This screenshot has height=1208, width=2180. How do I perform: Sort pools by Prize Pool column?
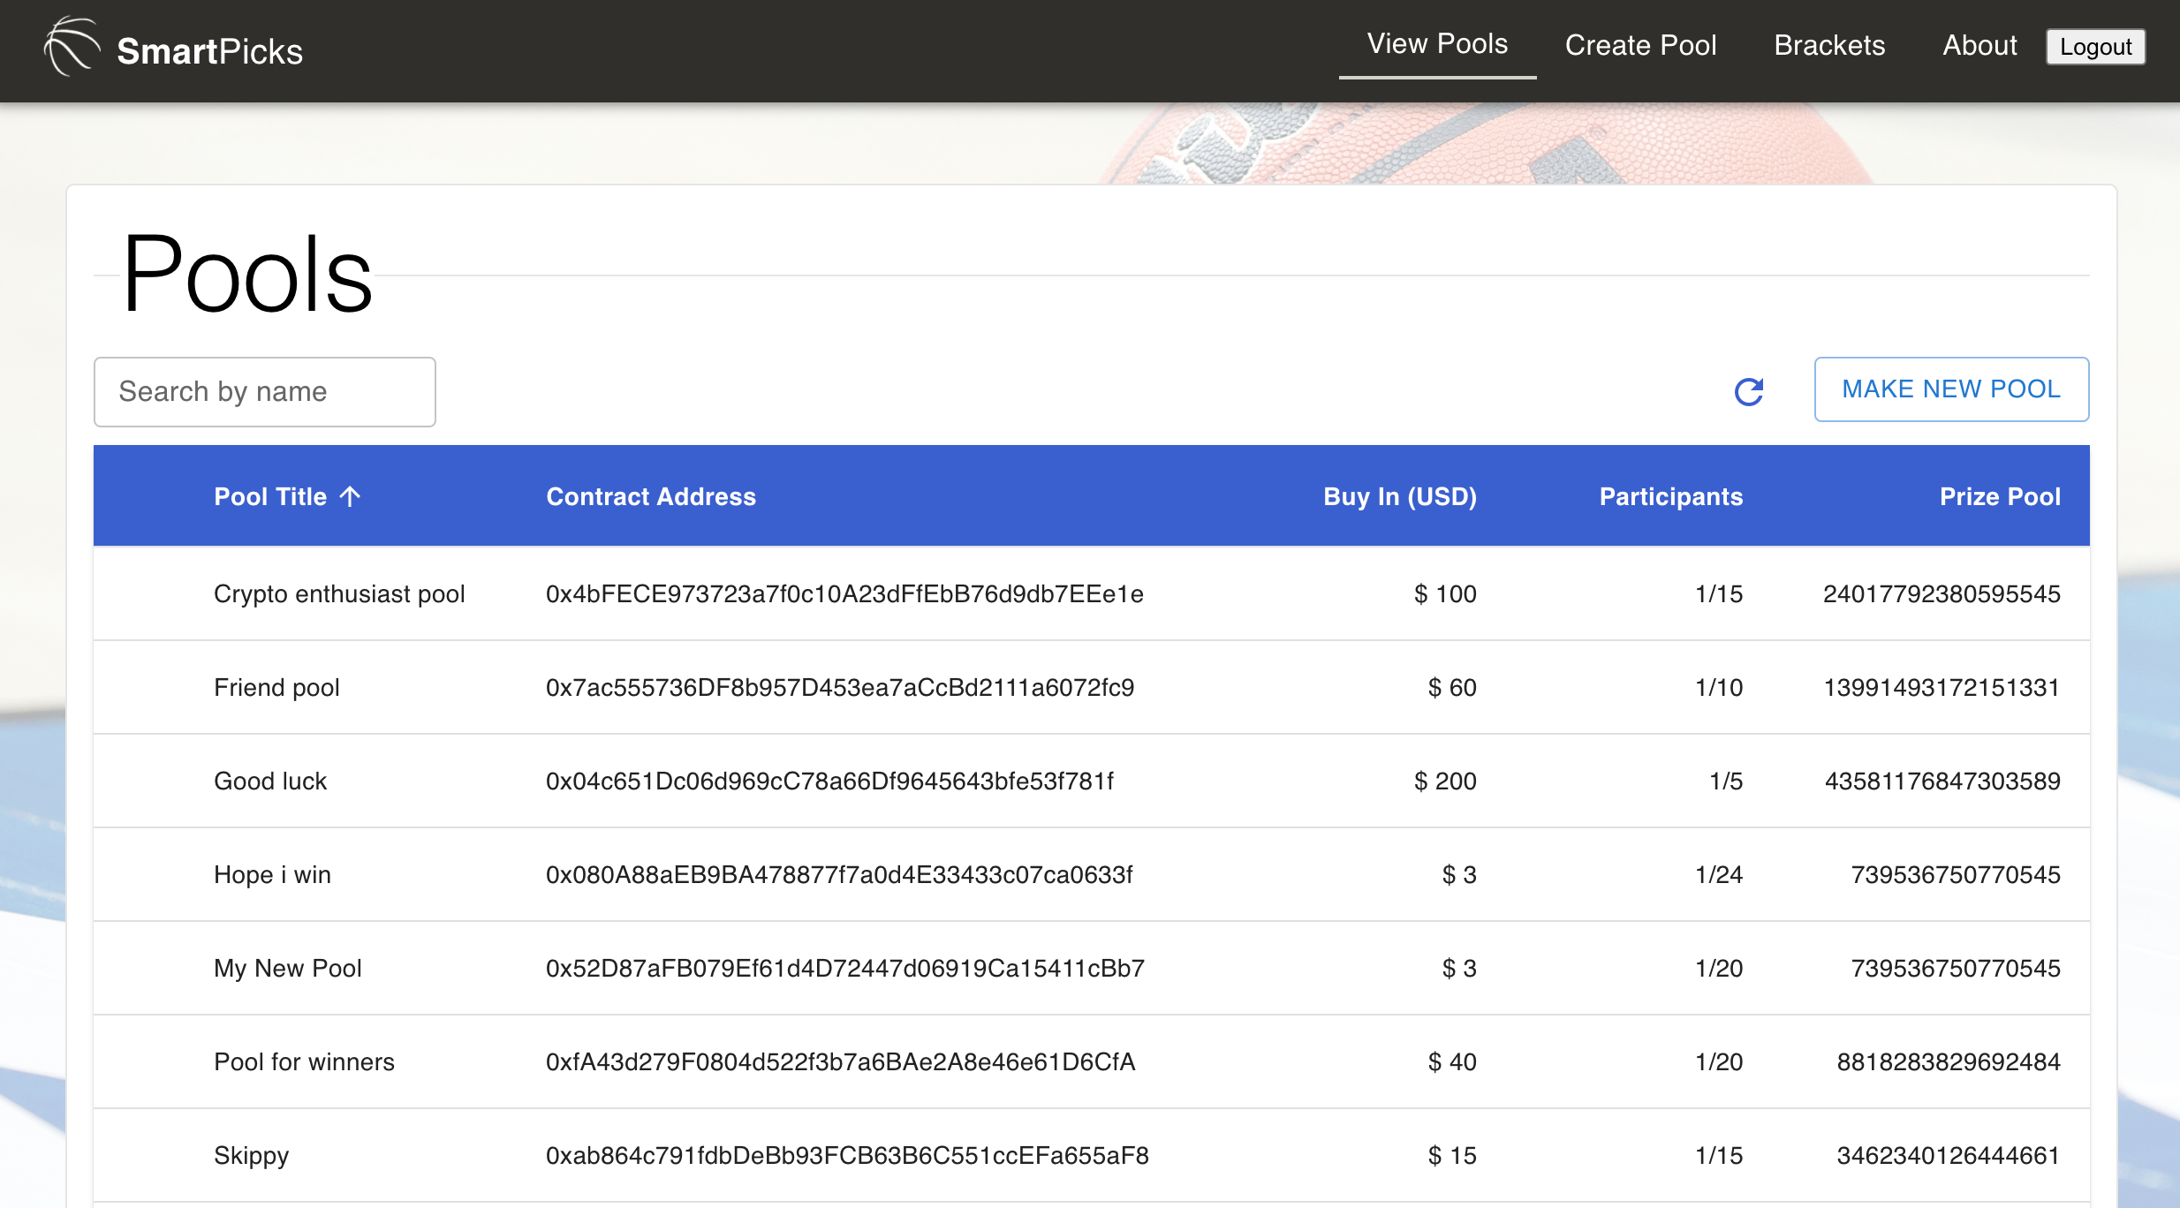(1999, 496)
